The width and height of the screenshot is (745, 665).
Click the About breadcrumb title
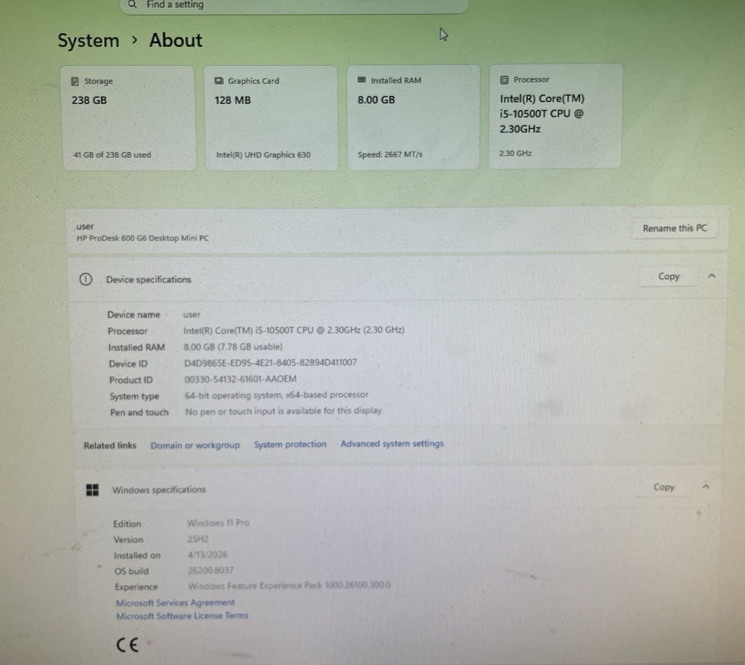[x=176, y=40]
